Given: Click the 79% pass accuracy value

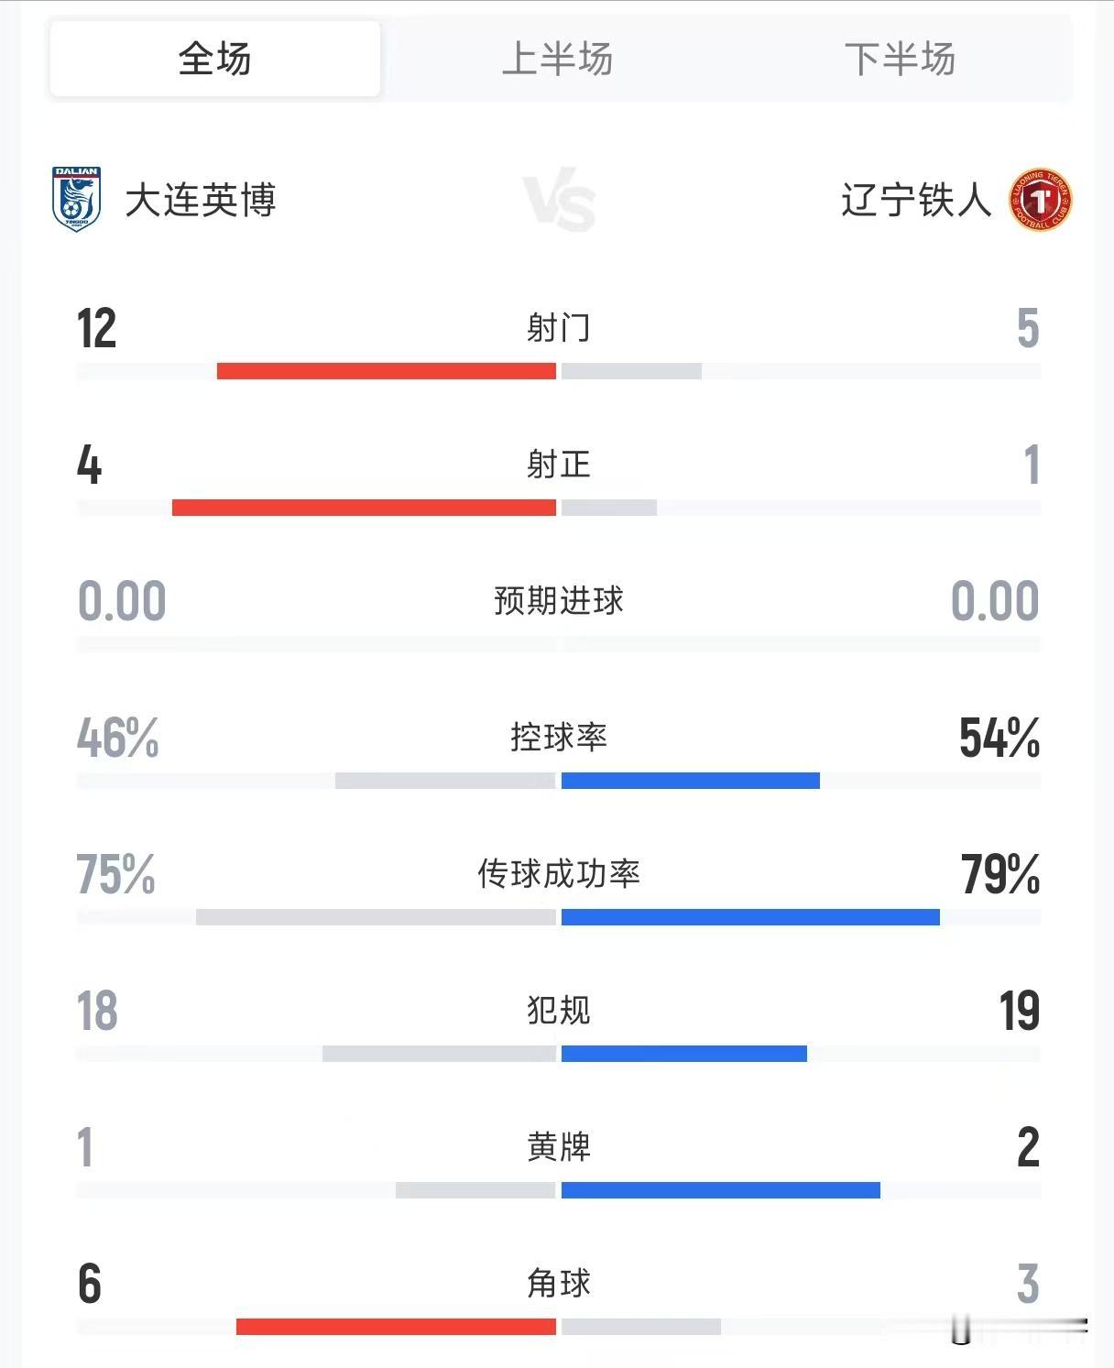Looking at the screenshot, I should [1000, 874].
